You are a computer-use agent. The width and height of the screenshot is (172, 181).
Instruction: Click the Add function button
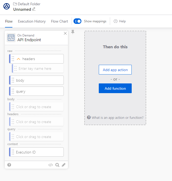pos(115,88)
